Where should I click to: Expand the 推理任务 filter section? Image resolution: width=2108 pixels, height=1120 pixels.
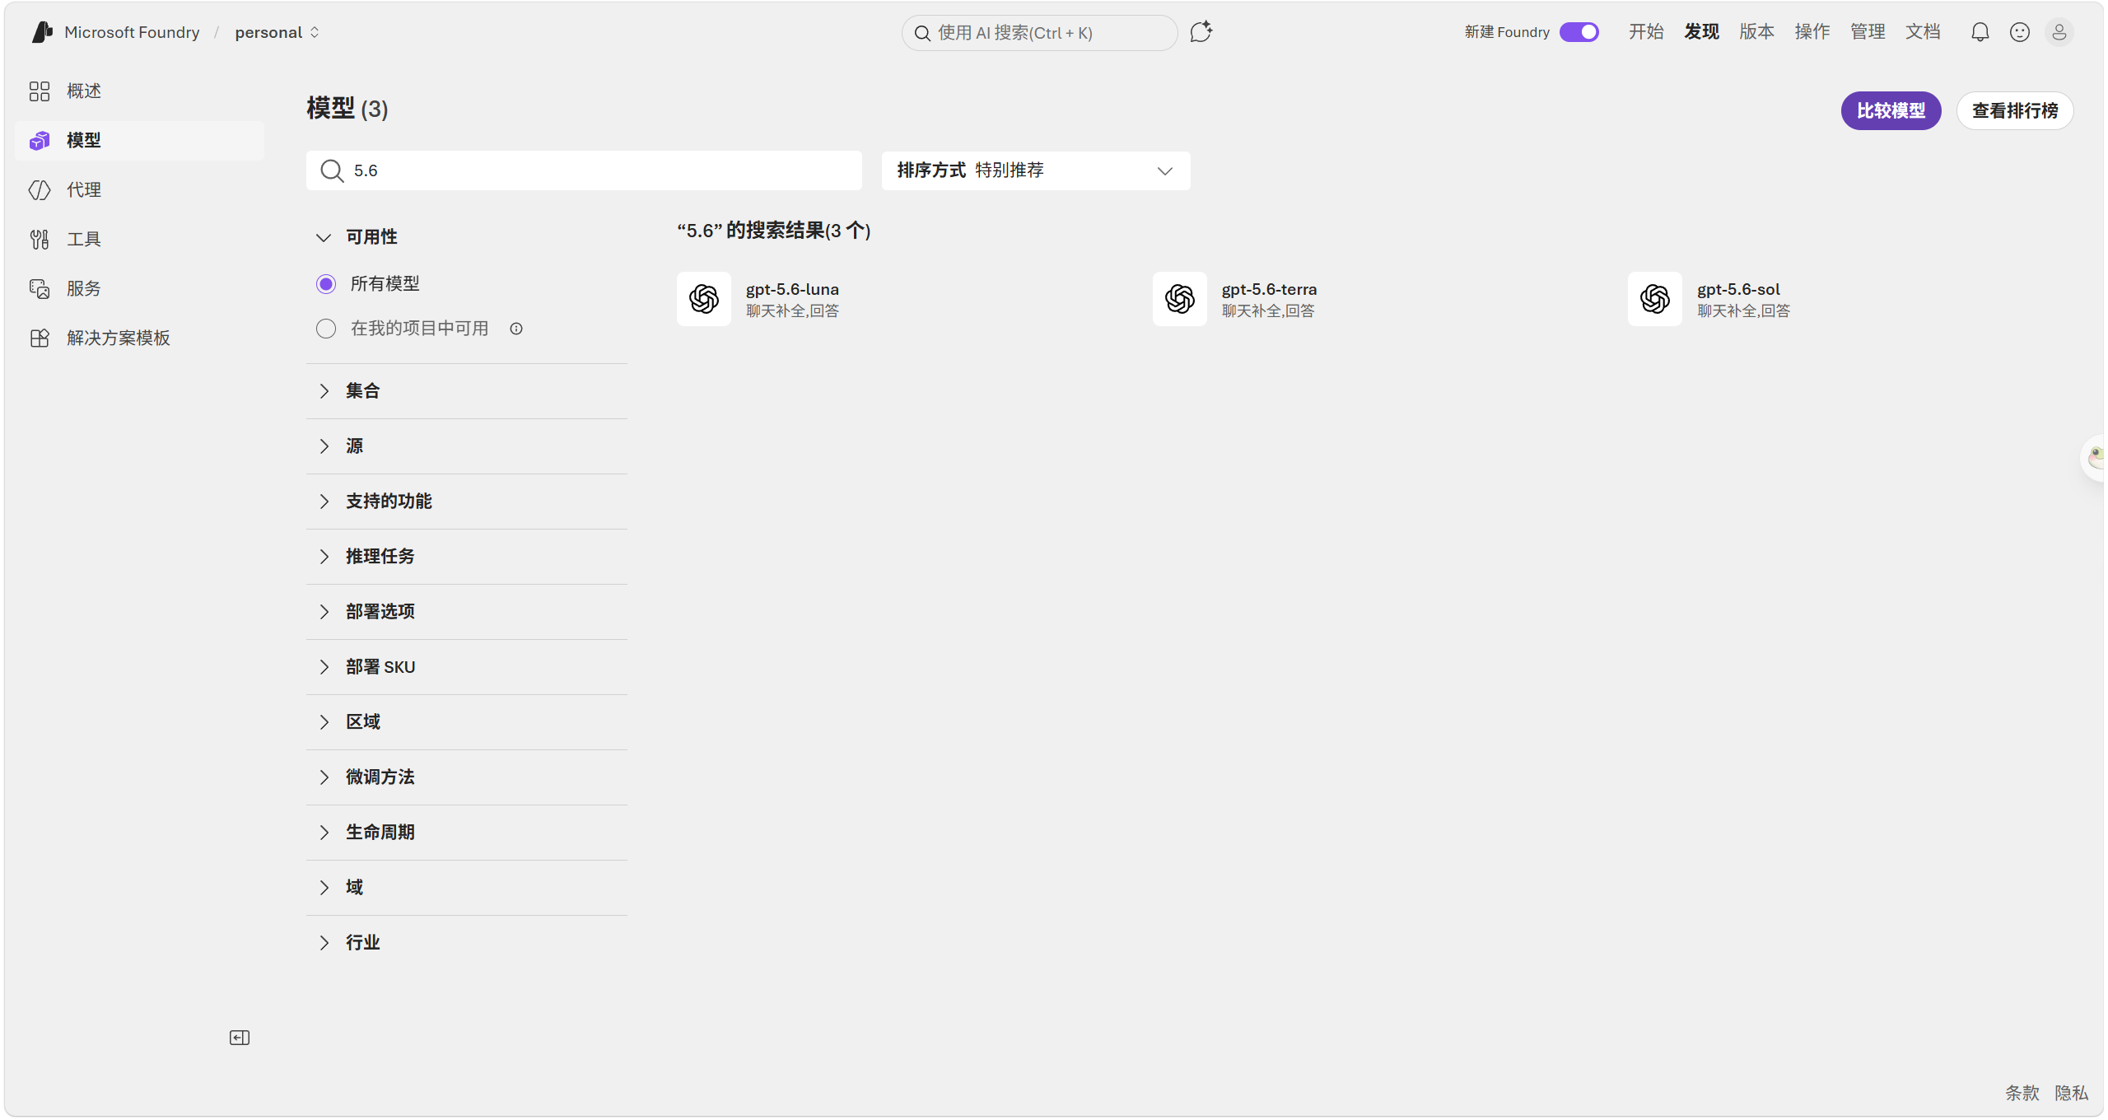coord(467,557)
